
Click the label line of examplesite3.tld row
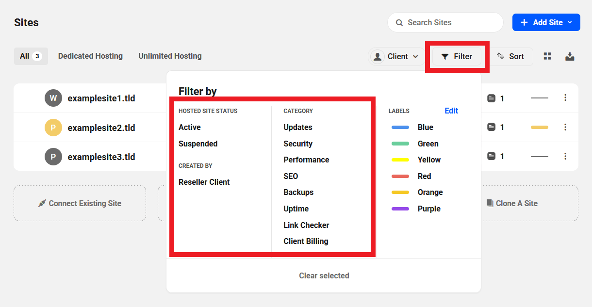539,156
